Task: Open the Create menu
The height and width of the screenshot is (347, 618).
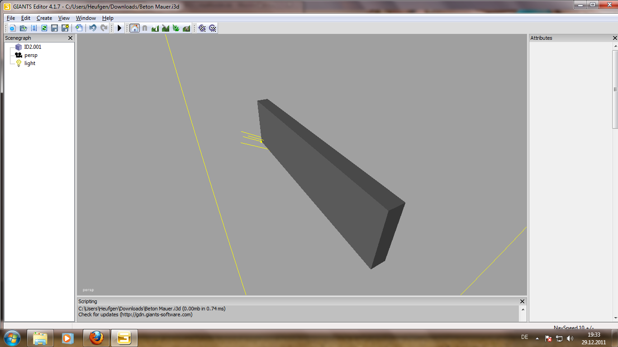Action: click(x=44, y=18)
